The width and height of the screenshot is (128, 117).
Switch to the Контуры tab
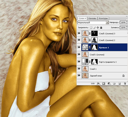pyautogui.click(x=103, y=18)
